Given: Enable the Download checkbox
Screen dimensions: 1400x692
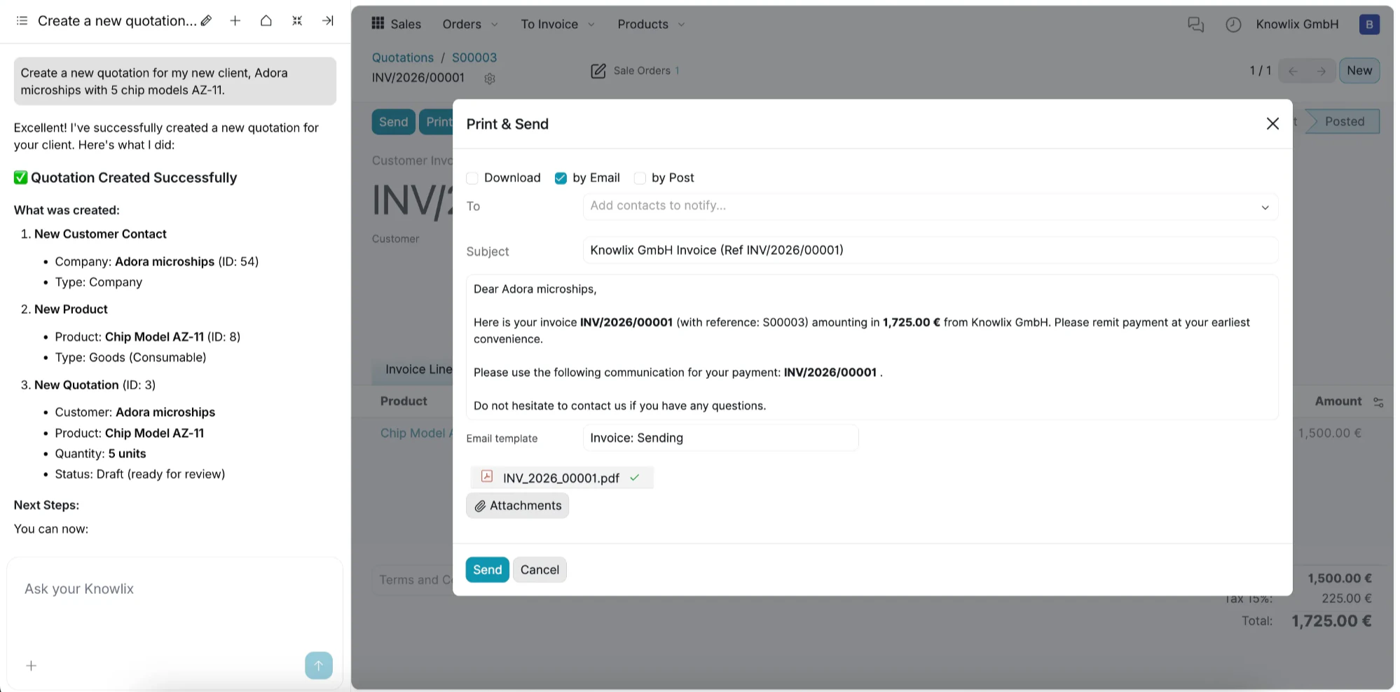Looking at the screenshot, I should pos(472,178).
